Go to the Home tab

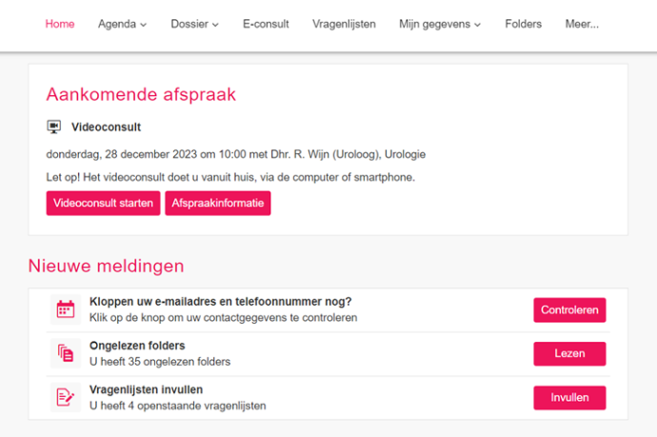point(60,24)
